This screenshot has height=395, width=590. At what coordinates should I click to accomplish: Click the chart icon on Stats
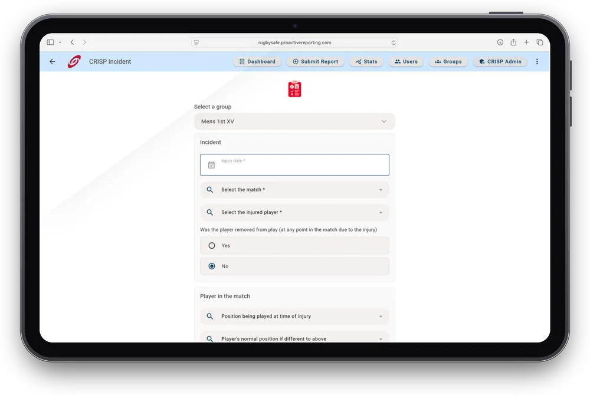tap(358, 62)
